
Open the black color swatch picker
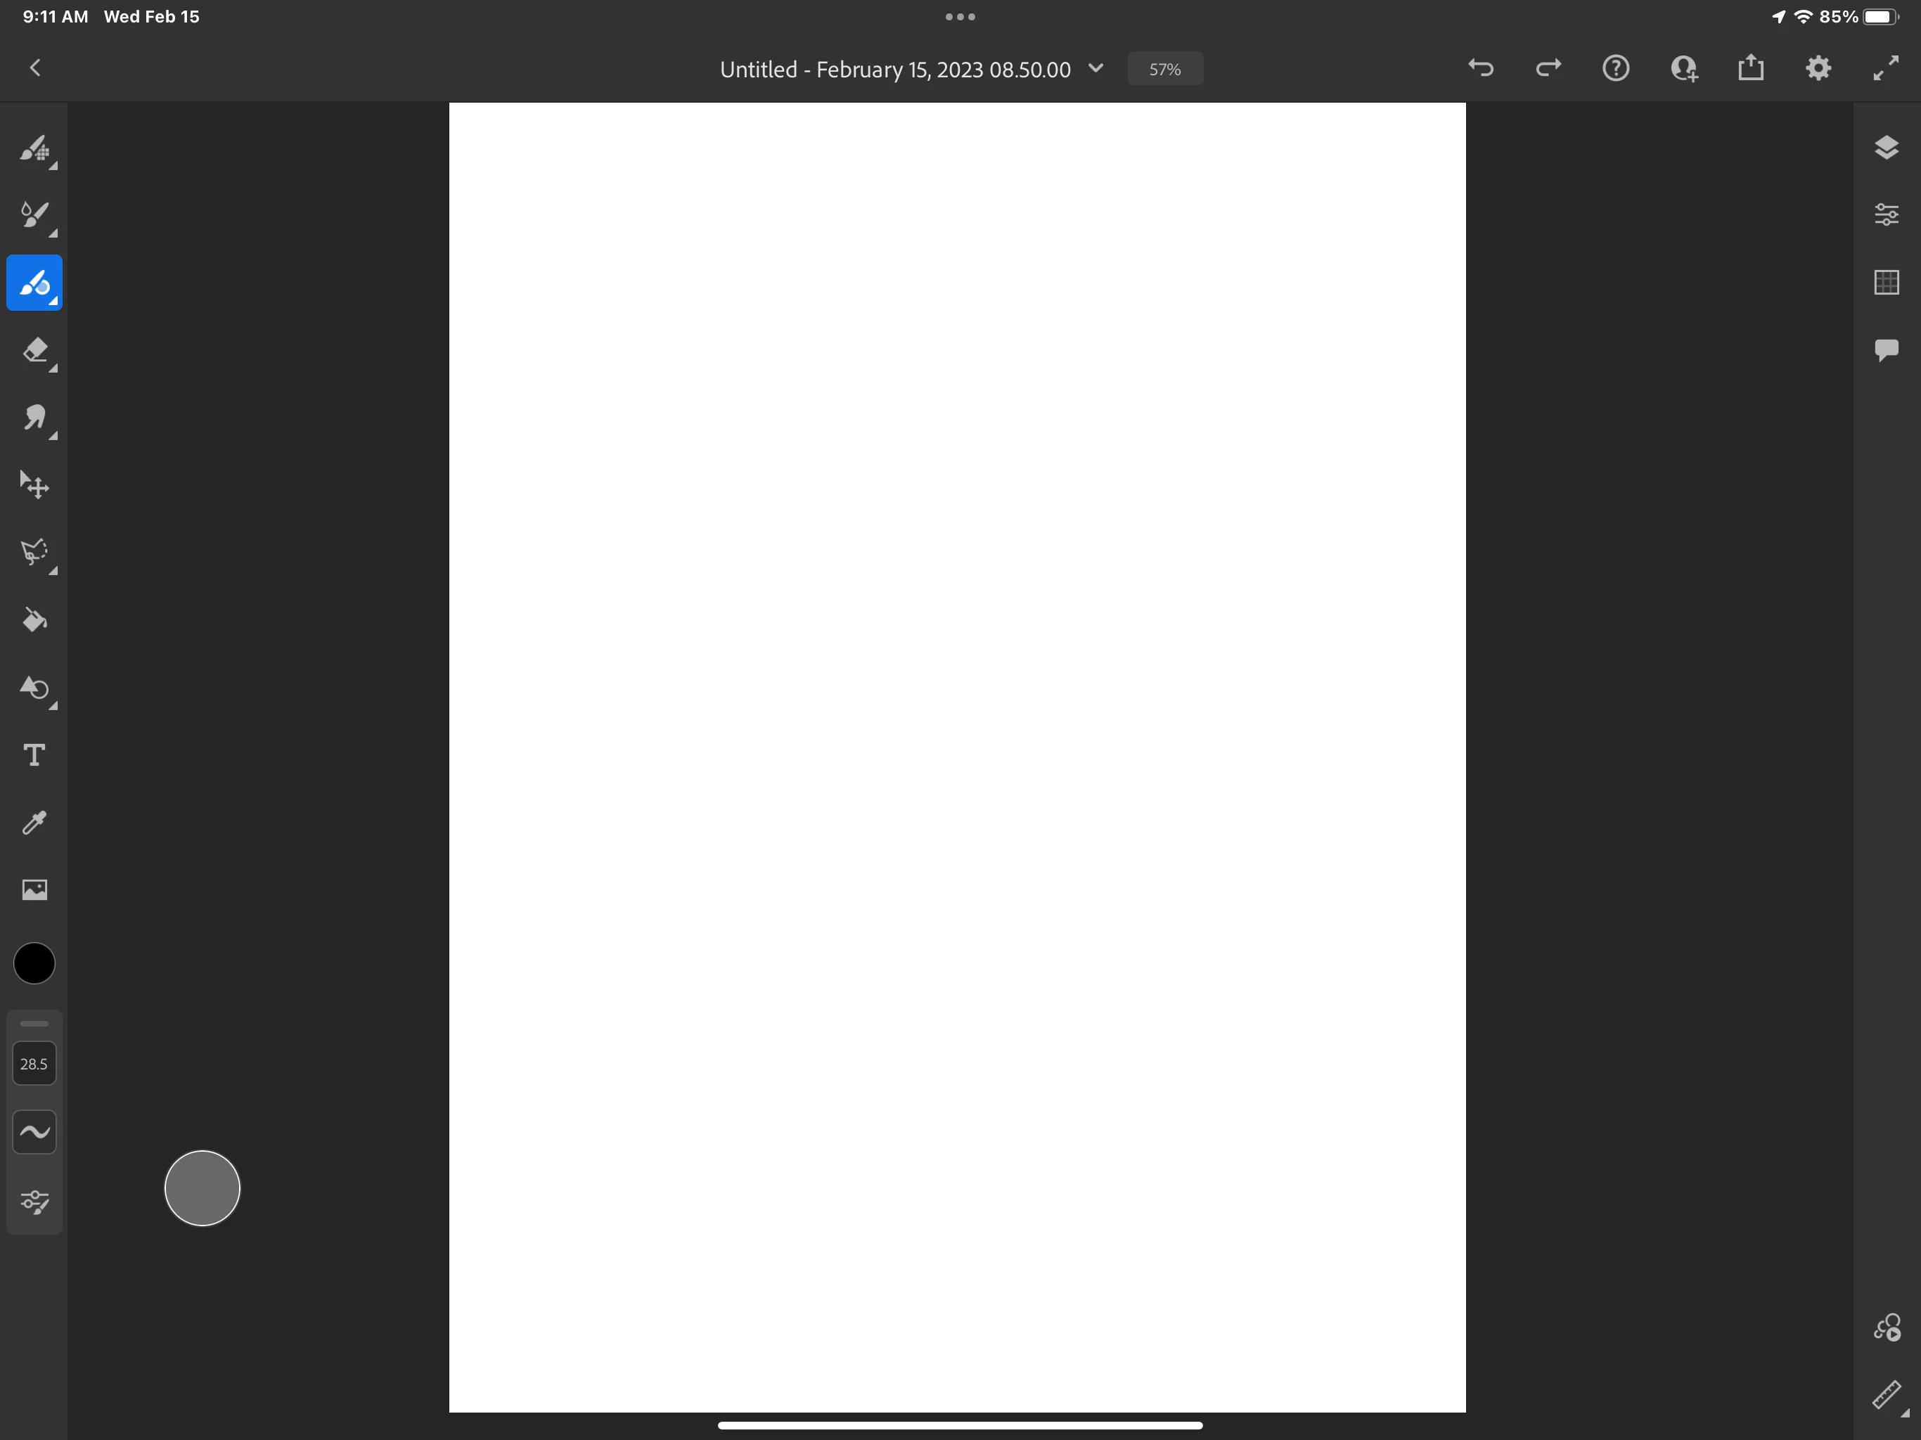coord(34,963)
